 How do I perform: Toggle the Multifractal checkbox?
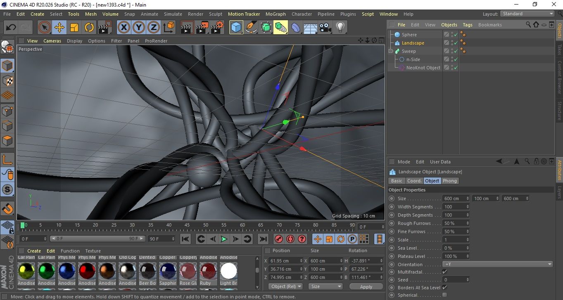444,272
